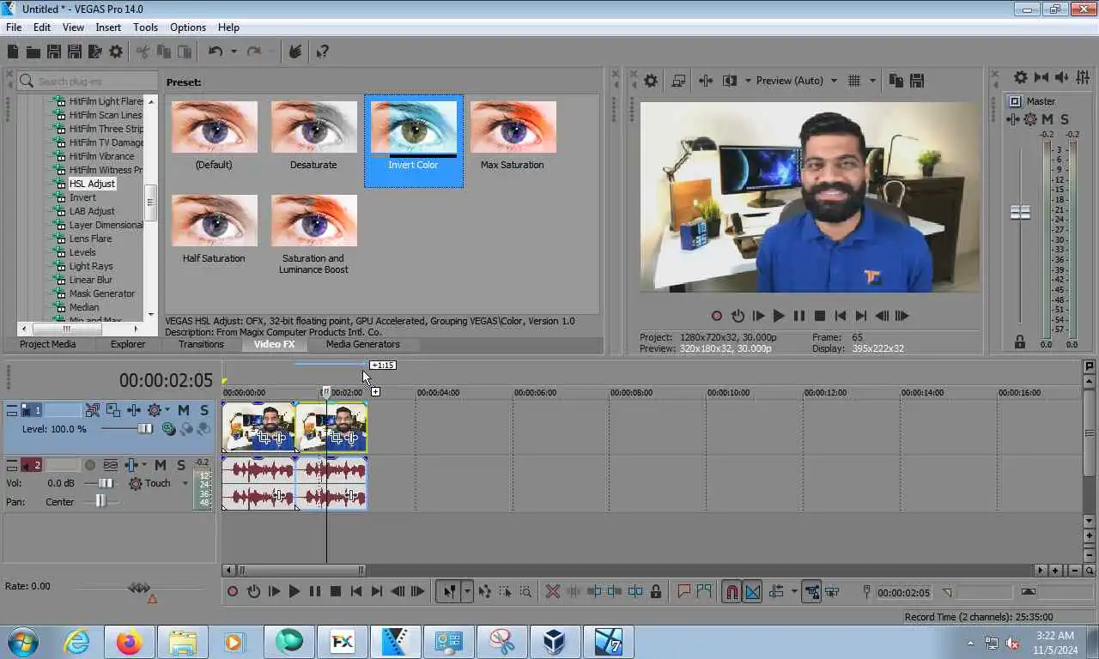The image size is (1099, 659).
Task: Click the Record button under the timeline
Action: (x=233, y=591)
